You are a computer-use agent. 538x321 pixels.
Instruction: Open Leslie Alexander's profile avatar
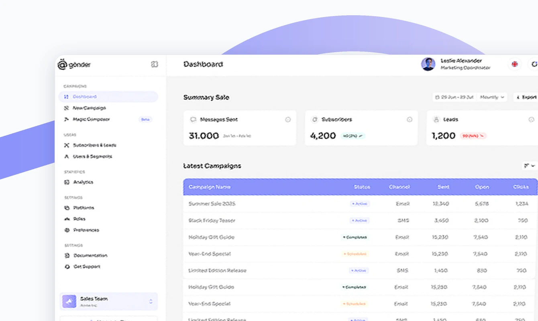coord(428,64)
